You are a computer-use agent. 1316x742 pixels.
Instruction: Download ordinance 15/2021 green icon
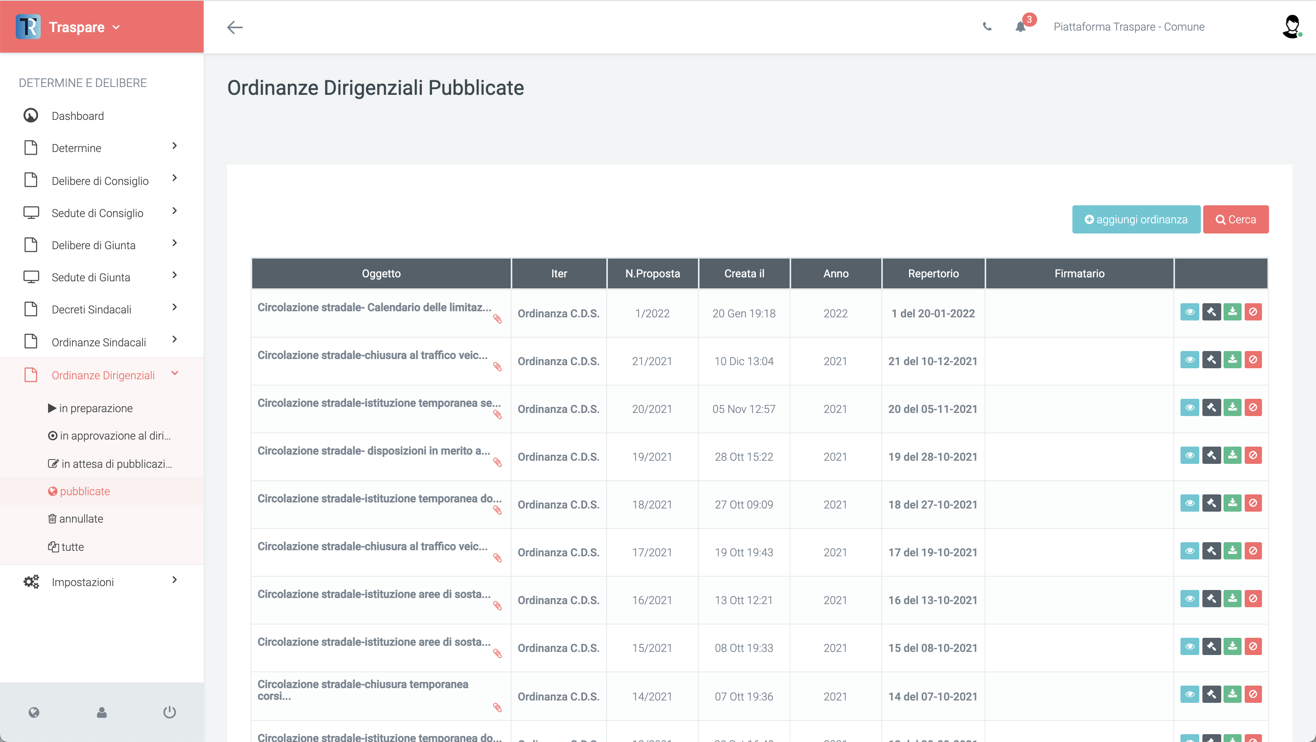click(1232, 646)
